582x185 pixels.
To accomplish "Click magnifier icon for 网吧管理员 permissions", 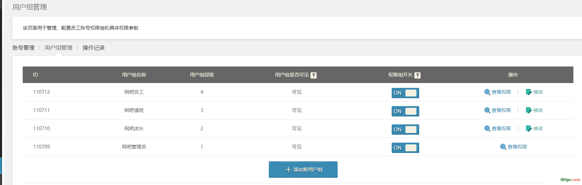I will [x=503, y=147].
